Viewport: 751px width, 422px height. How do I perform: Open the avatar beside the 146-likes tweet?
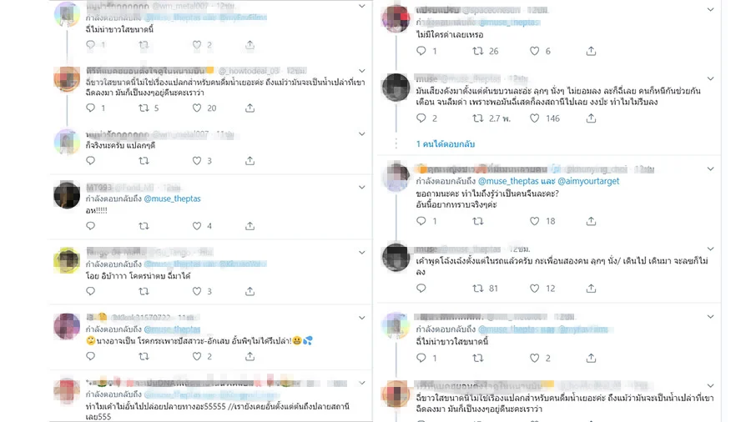[x=396, y=88]
